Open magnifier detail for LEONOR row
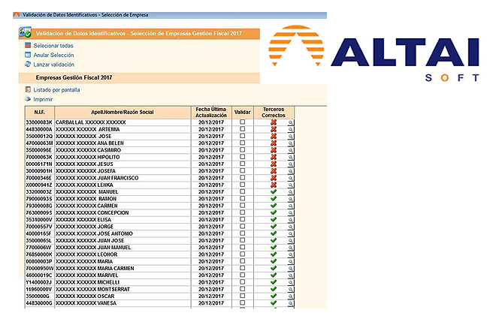The image size is (496, 319). 290,255
